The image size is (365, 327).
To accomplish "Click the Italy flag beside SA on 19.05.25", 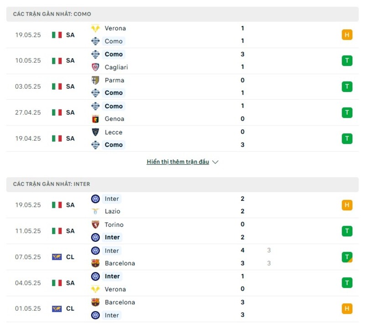I will [57, 34].
